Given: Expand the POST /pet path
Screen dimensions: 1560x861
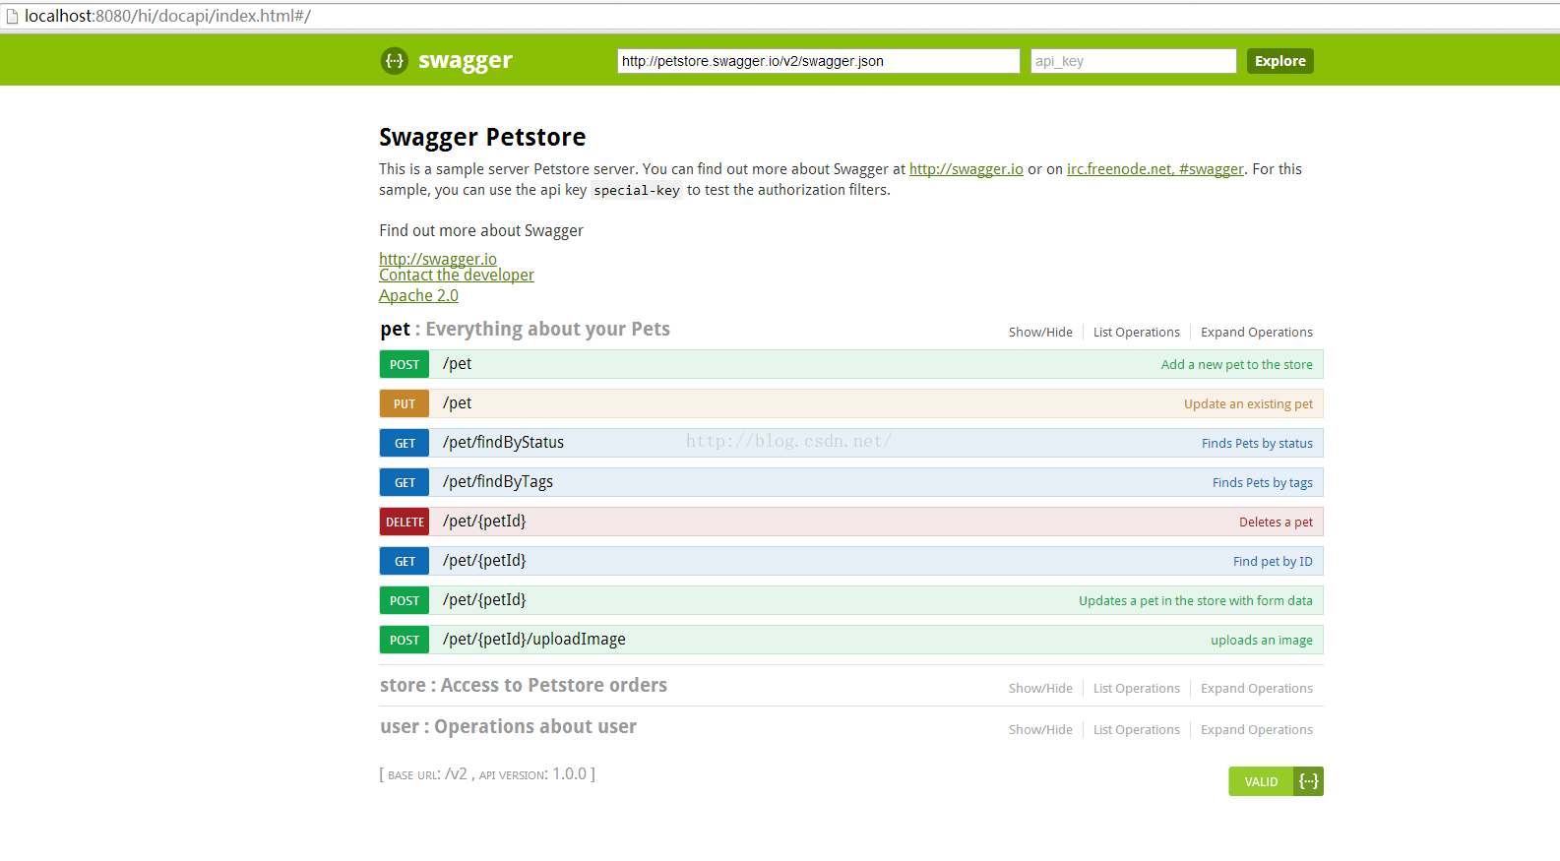Looking at the screenshot, I should pos(457,364).
